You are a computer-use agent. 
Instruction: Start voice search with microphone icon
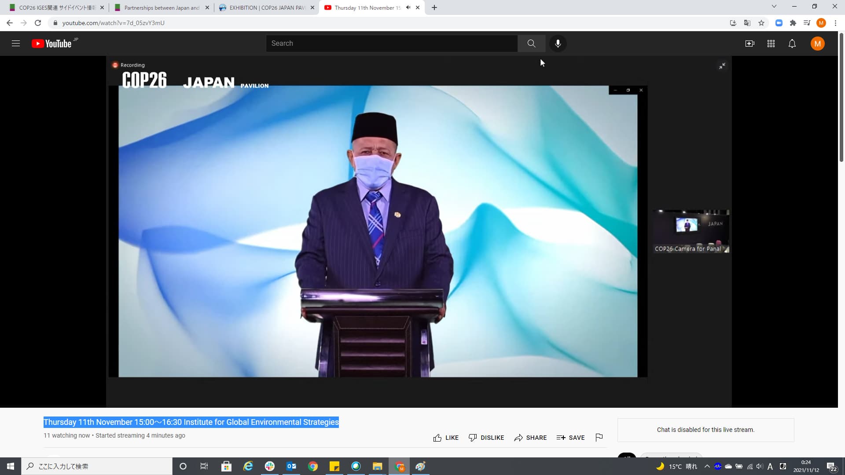coord(558,44)
